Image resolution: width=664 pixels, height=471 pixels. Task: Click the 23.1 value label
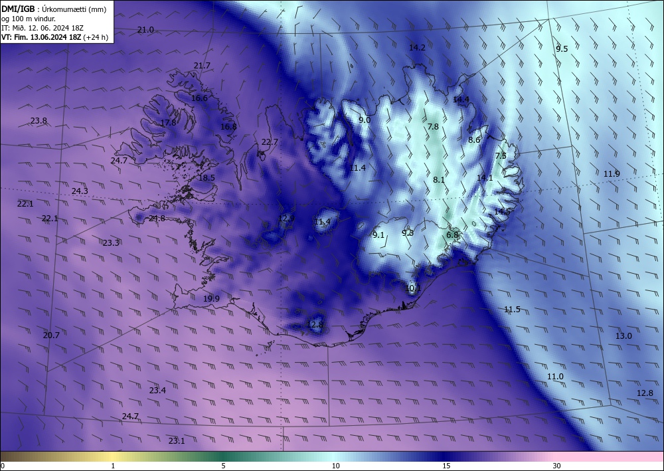point(177,441)
